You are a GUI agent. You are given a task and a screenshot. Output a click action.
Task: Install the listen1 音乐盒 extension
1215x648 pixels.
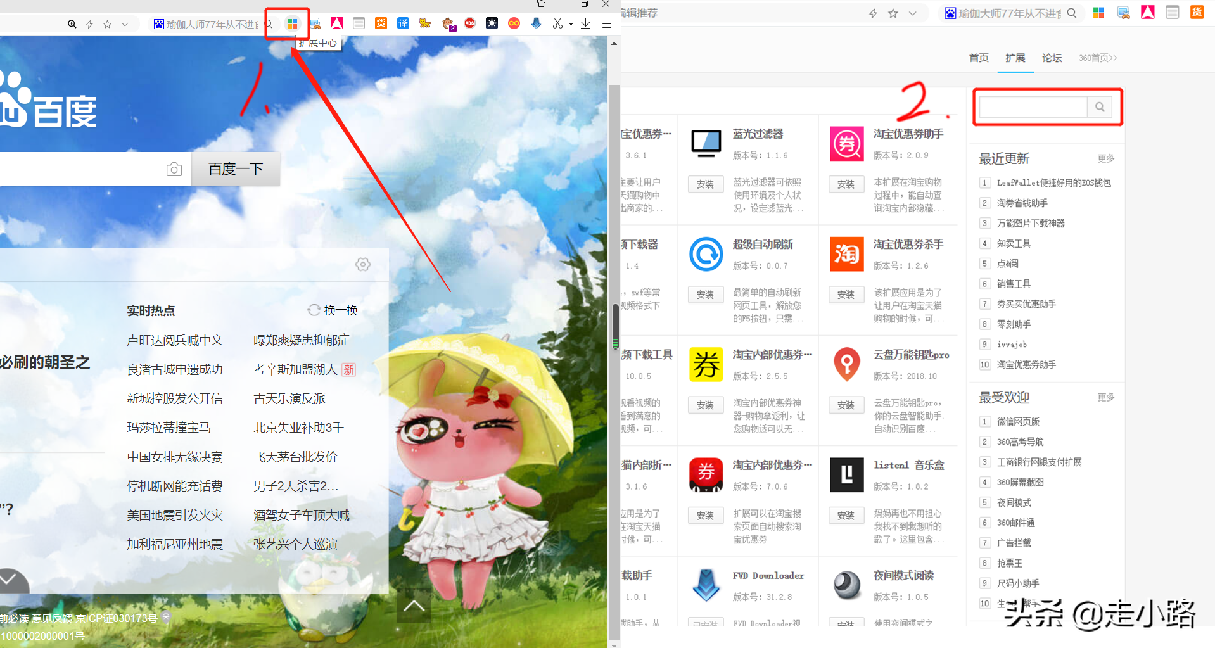(846, 516)
